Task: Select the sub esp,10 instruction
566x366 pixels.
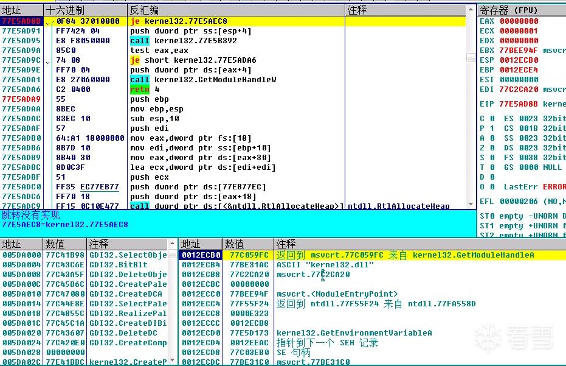Action: pos(154,119)
